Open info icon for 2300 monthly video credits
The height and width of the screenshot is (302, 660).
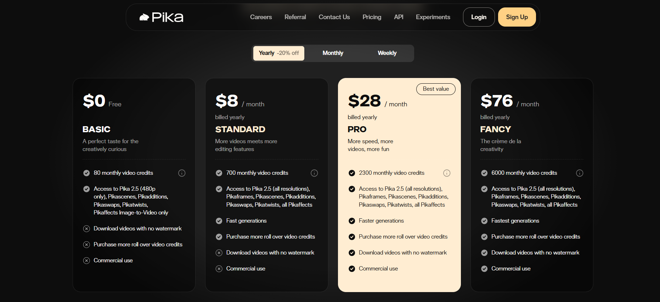pos(447,173)
